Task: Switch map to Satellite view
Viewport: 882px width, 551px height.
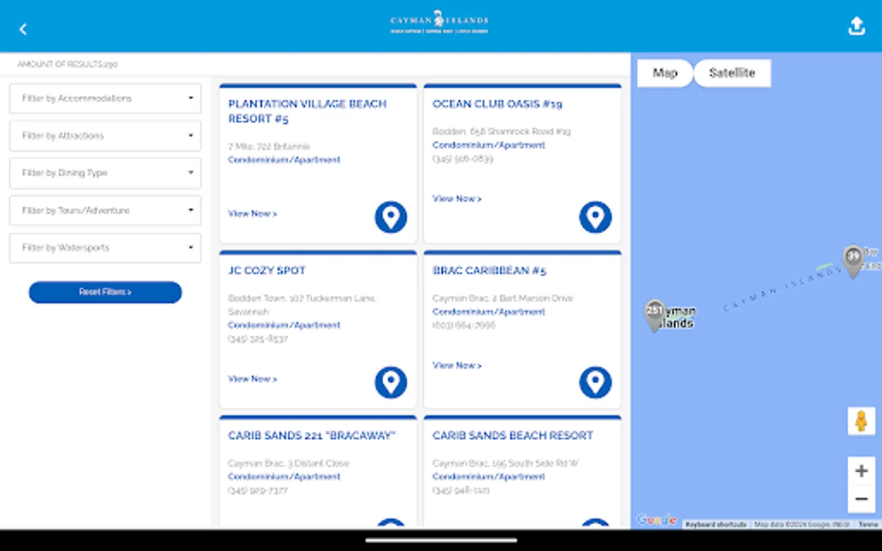Action: click(x=732, y=73)
